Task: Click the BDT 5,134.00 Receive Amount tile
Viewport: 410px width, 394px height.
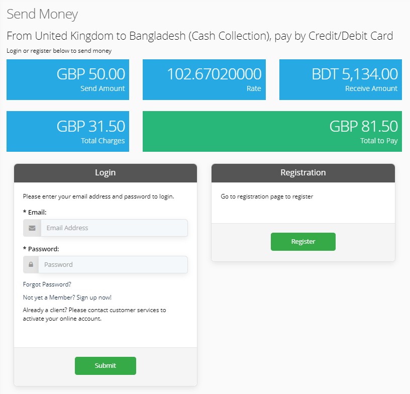Action: (x=341, y=79)
